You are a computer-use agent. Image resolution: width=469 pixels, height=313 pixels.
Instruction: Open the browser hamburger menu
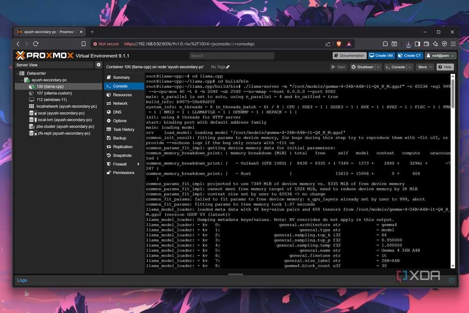(x=454, y=44)
